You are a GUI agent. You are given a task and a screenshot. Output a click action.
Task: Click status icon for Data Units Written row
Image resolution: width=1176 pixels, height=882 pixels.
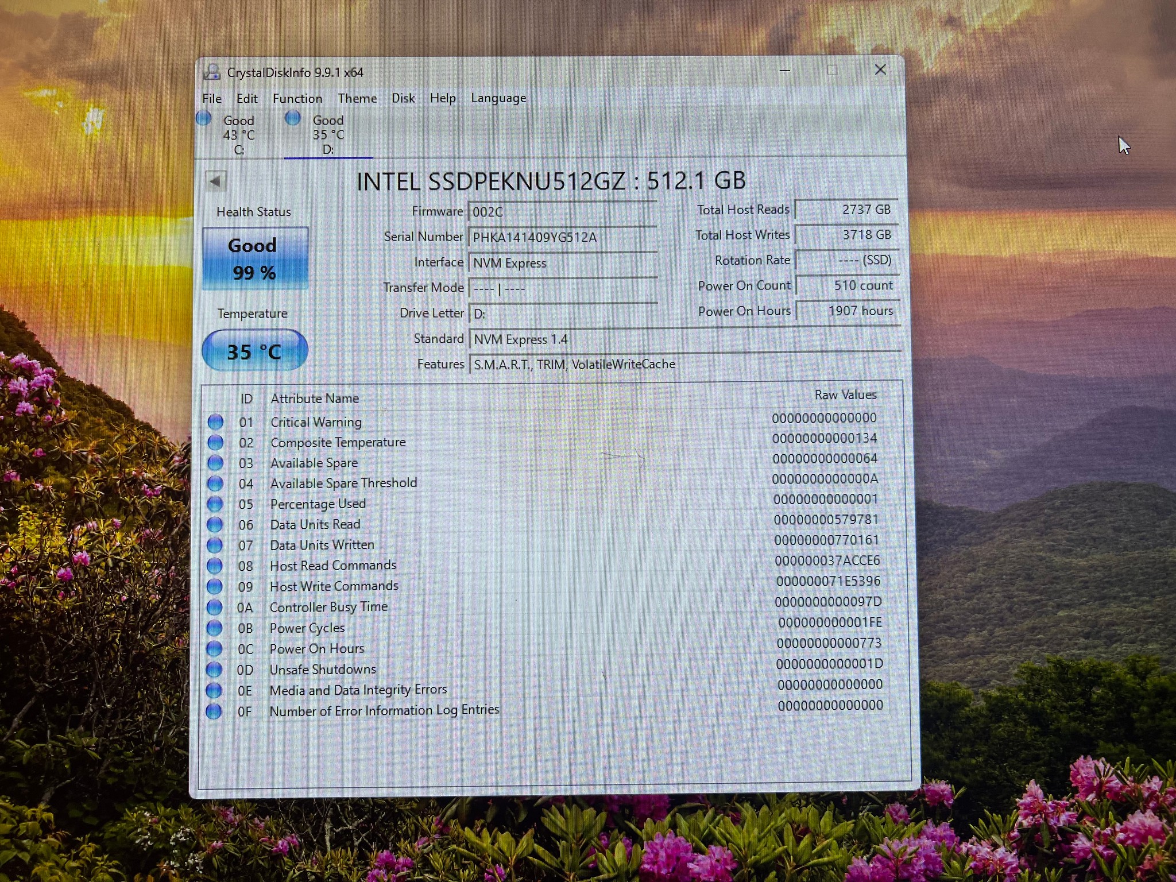pos(215,545)
